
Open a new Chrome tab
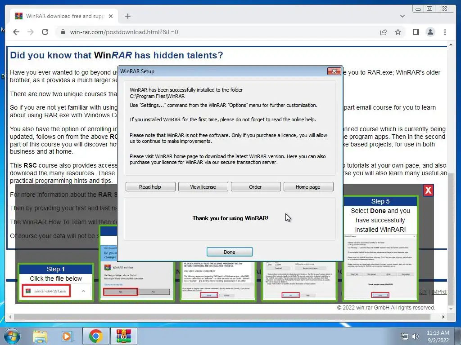[127, 16]
